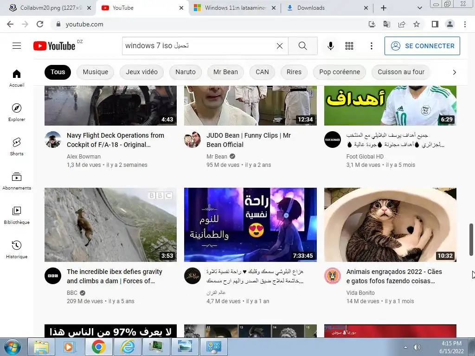Clear the search box text

point(280,46)
